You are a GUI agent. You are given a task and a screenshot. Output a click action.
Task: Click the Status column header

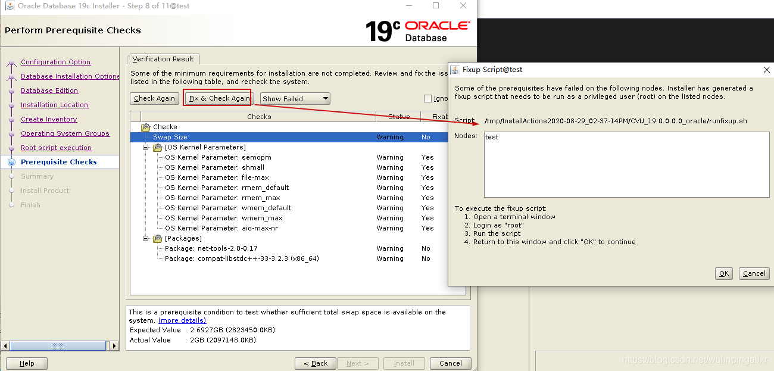(398, 117)
